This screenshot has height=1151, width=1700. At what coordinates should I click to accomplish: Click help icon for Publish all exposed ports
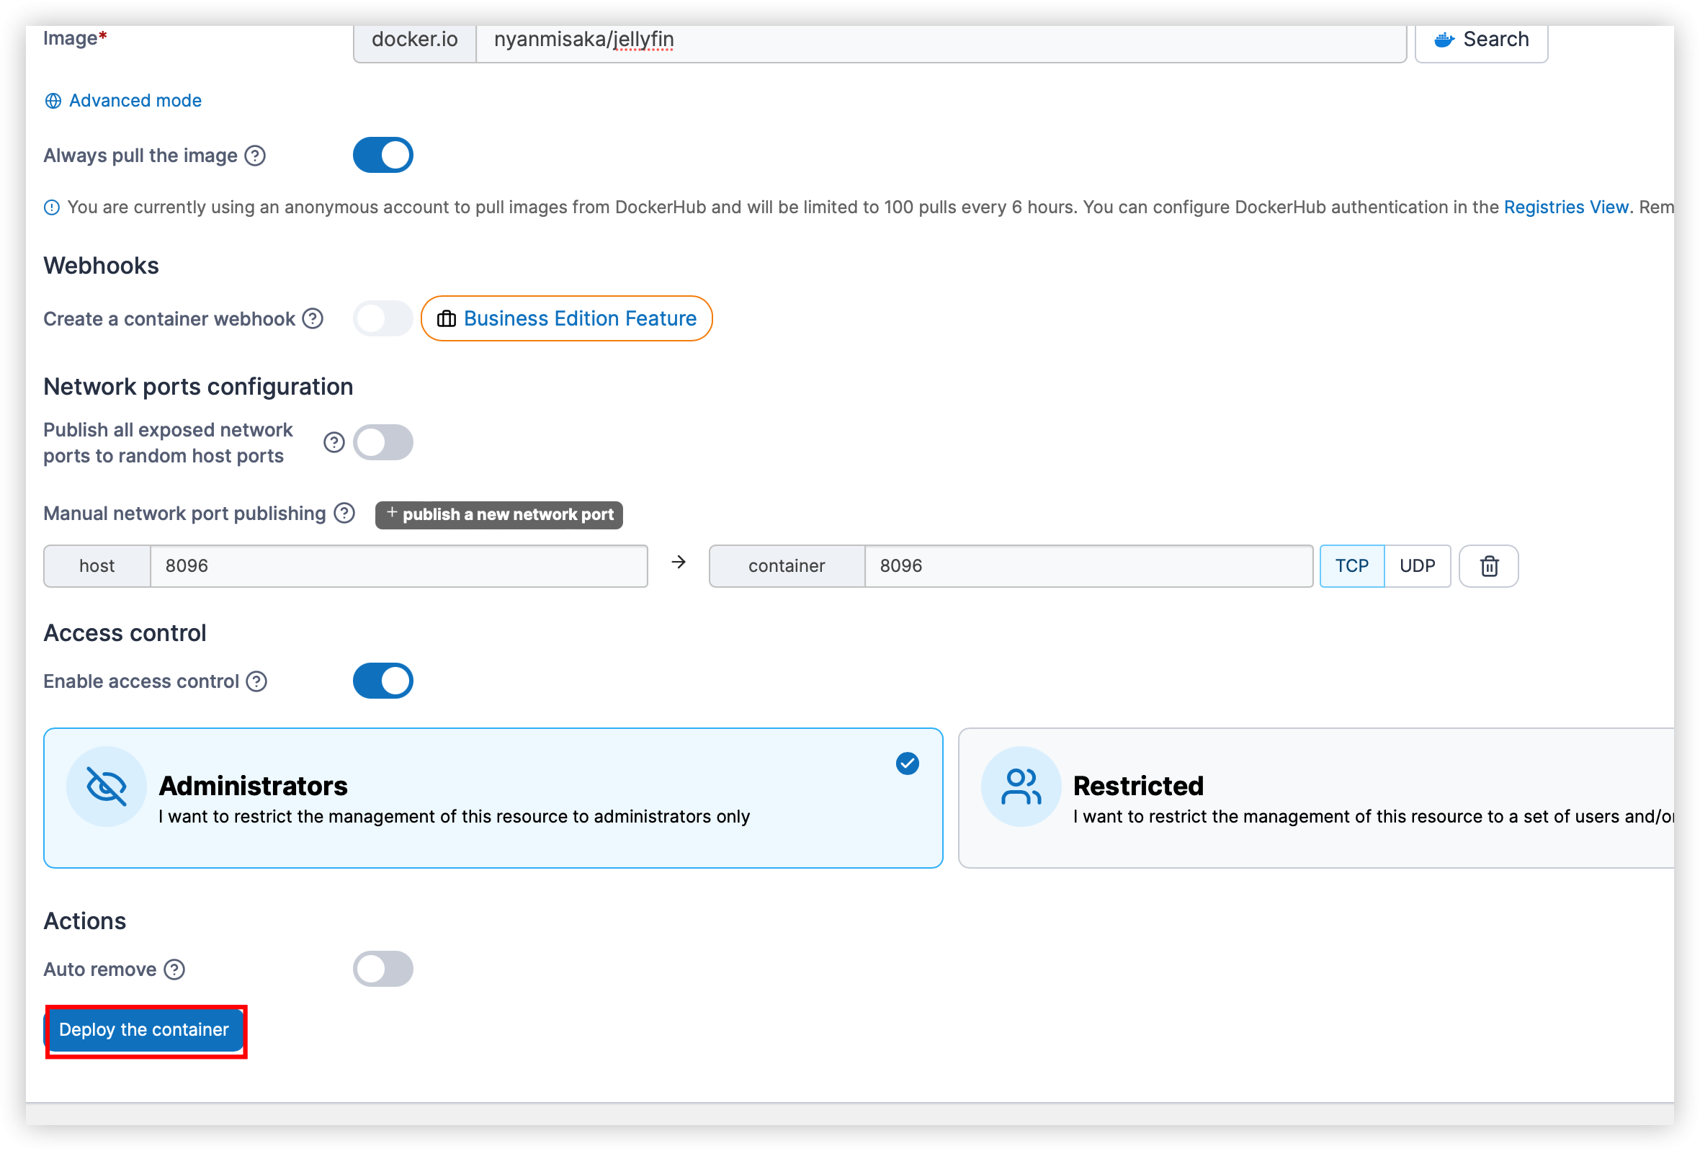pyautogui.click(x=334, y=442)
